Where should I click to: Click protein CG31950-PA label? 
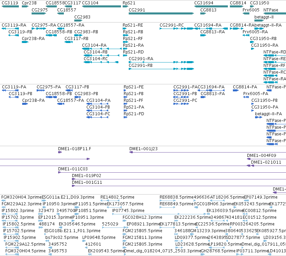point(265,107)
